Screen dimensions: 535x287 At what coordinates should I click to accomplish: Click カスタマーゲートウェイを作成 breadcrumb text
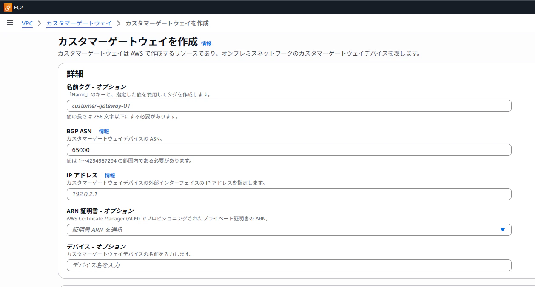[167, 23]
